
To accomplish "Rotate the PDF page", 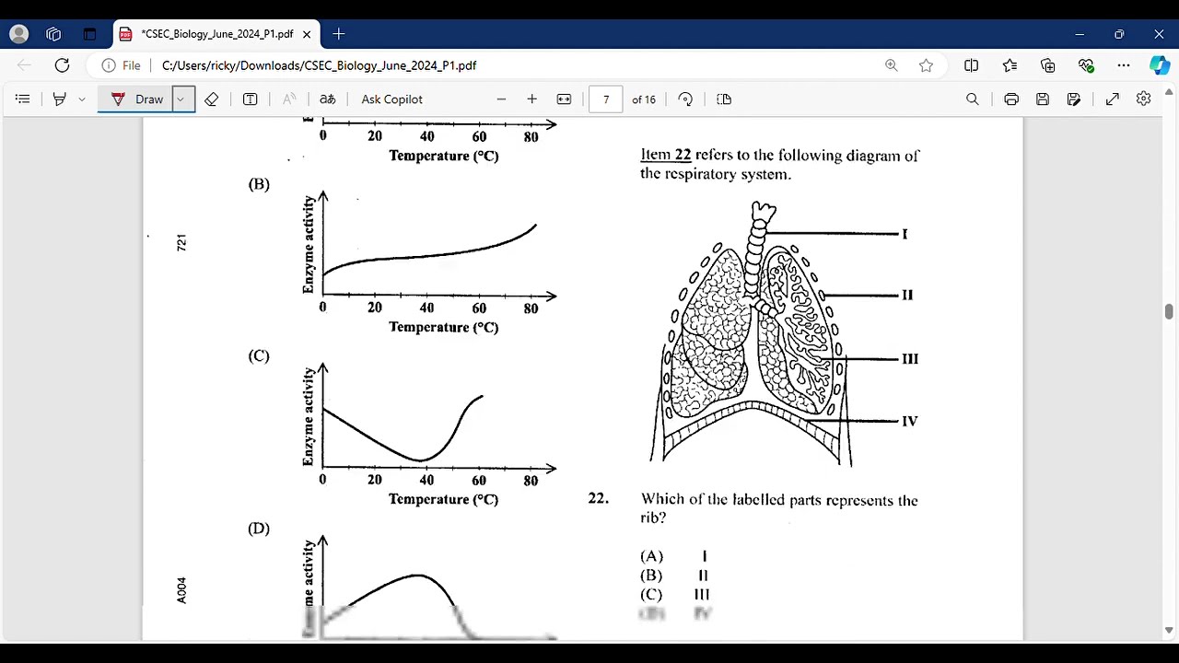I will pyautogui.click(x=685, y=99).
